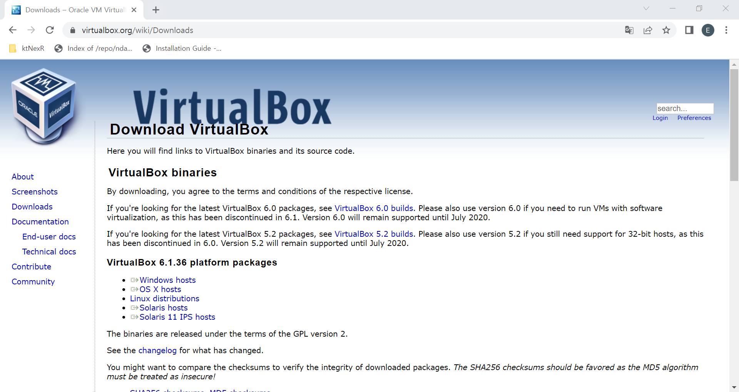Click the VirtualBox 6.1.36 platform packages heading

pyautogui.click(x=192, y=262)
